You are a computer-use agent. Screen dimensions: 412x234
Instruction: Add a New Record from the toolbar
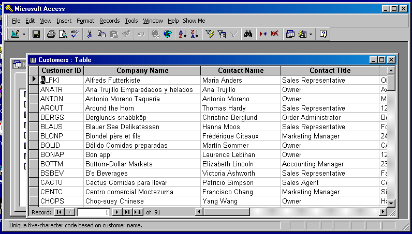pos(263,34)
